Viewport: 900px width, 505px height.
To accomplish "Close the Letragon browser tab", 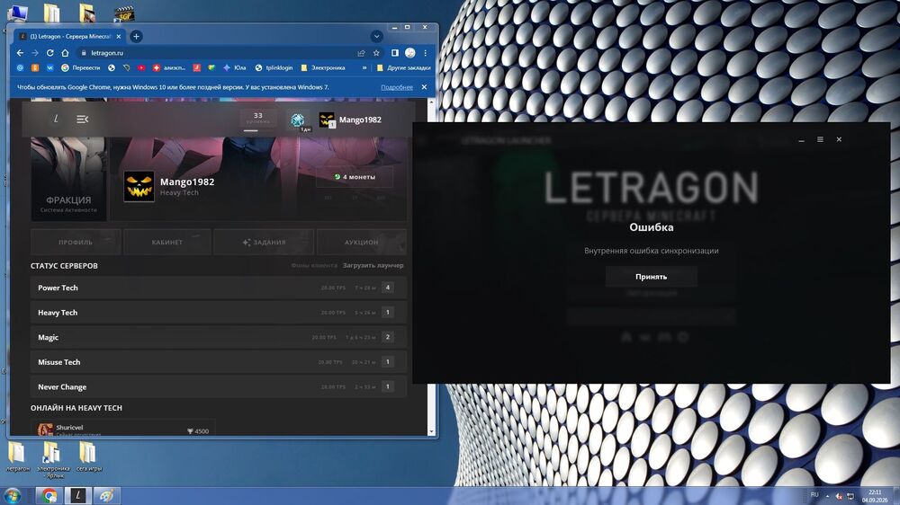I will click(x=119, y=36).
